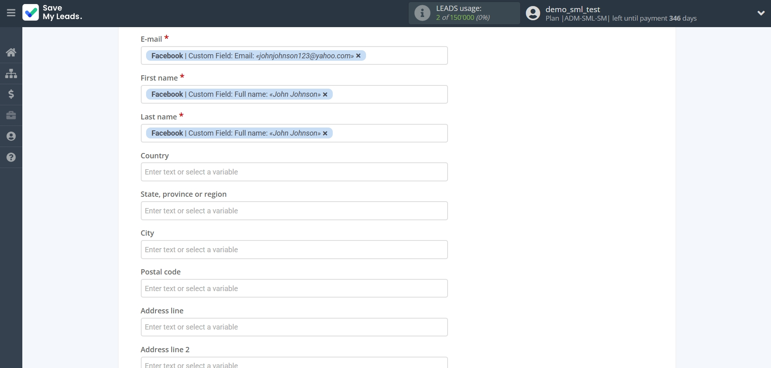Remove the Email variable tag

358,56
